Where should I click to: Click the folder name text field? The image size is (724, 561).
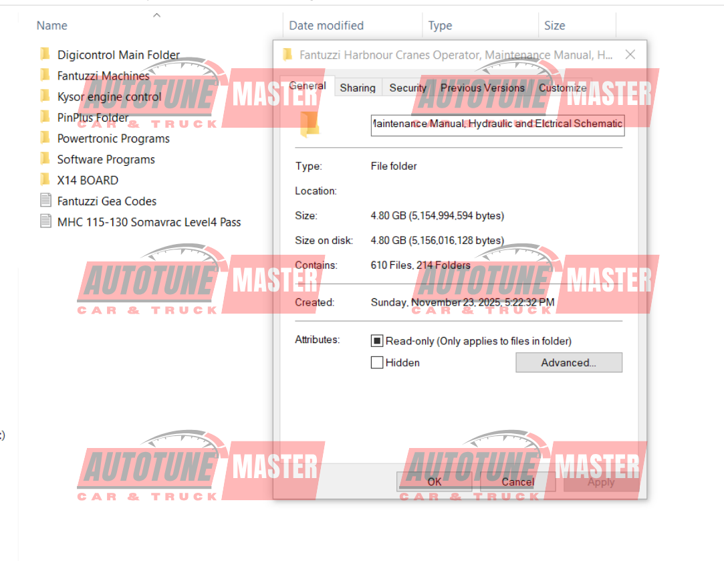[497, 124]
